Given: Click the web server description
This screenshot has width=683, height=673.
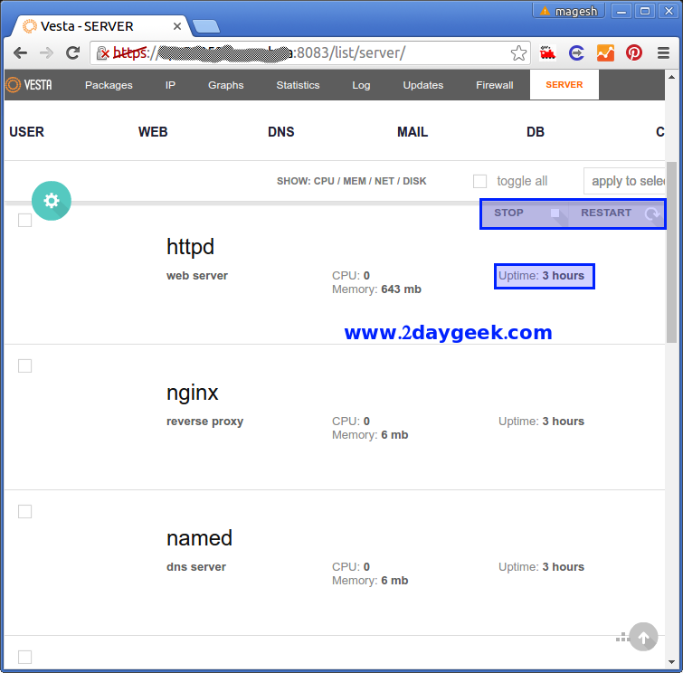Looking at the screenshot, I should pyautogui.click(x=197, y=276).
